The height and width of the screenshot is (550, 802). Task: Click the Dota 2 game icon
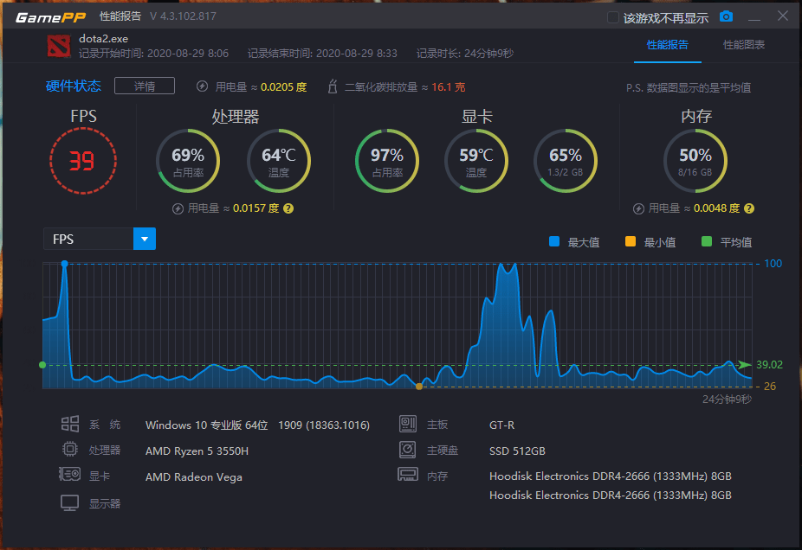(x=59, y=46)
